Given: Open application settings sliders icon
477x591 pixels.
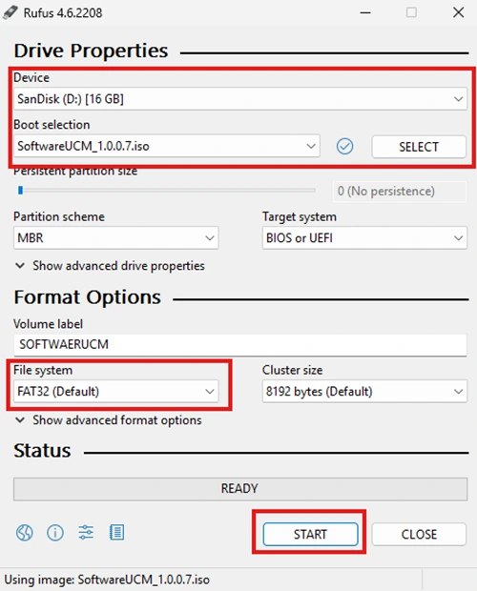Looking at the screenshot, I should point(86,533).
